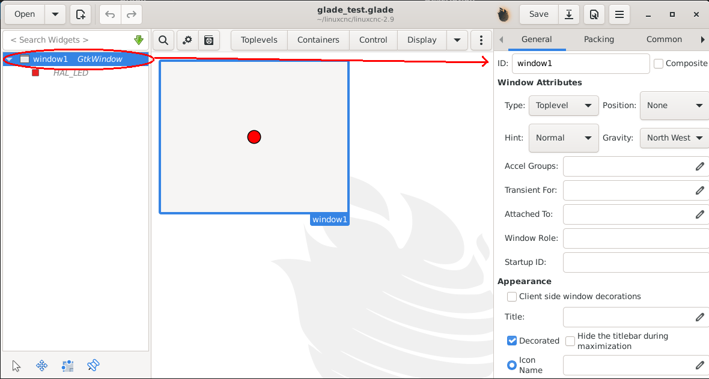Click the red LED widget on canvas
Image resolution: width=709 pixels, height=379 pixels.
tap(254, 137)
